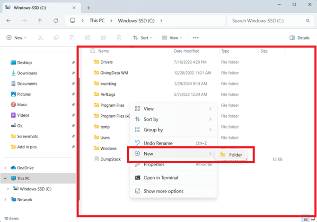Click the Back navigation arrow

[x=9, y=21]
